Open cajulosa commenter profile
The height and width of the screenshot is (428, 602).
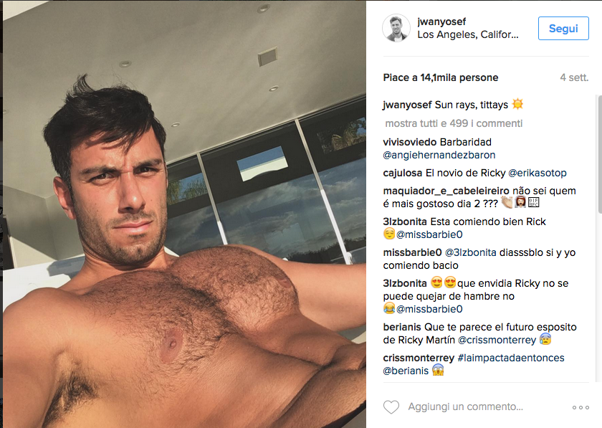click(402, 173)
